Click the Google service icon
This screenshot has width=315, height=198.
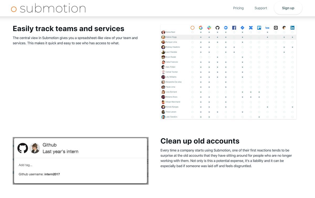click(201, 27)
